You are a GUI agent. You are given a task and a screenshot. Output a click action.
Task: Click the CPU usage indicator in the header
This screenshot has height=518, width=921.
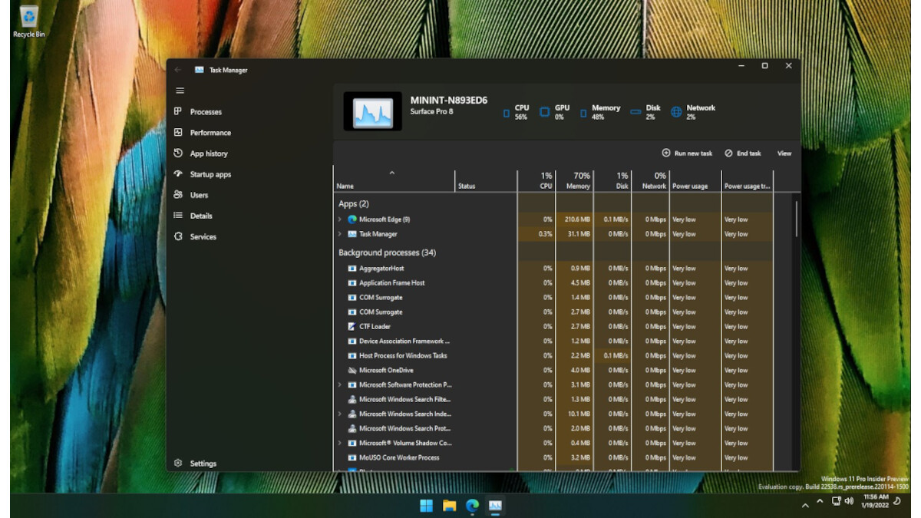coord(520,111)
